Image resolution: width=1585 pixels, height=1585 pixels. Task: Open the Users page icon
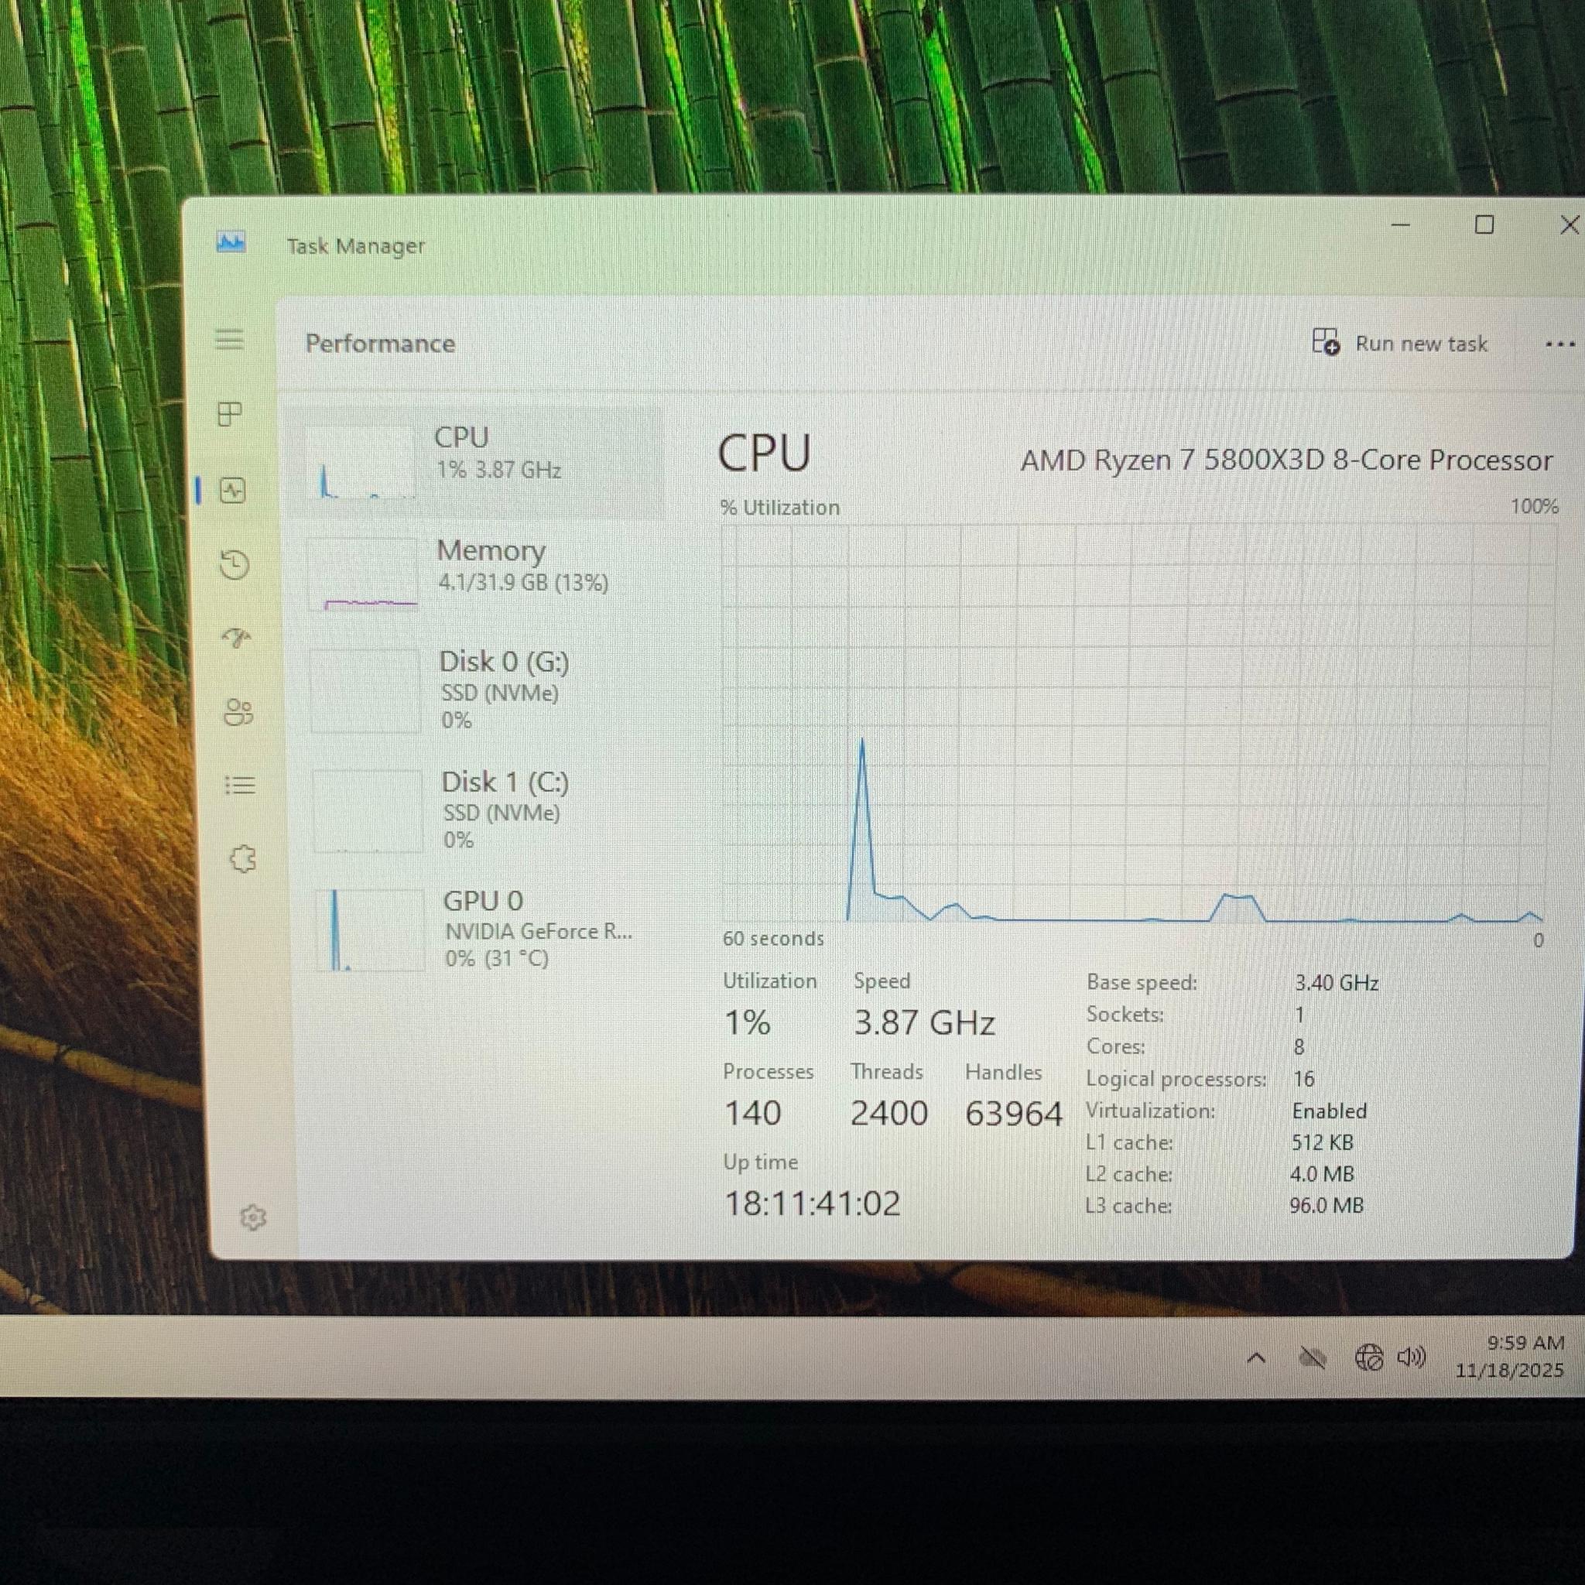coord(238,712)
